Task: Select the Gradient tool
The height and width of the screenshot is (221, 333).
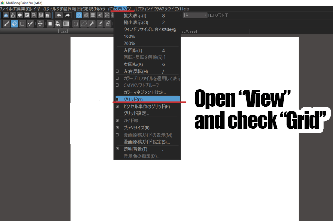Action: [66, 24]
